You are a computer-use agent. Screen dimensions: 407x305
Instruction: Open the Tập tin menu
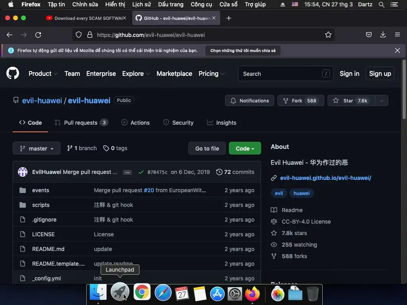[56, 4]
